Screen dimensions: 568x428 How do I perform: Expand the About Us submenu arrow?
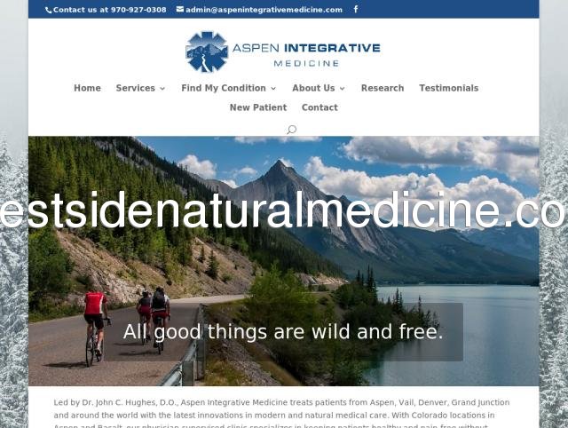coord(342,89)
